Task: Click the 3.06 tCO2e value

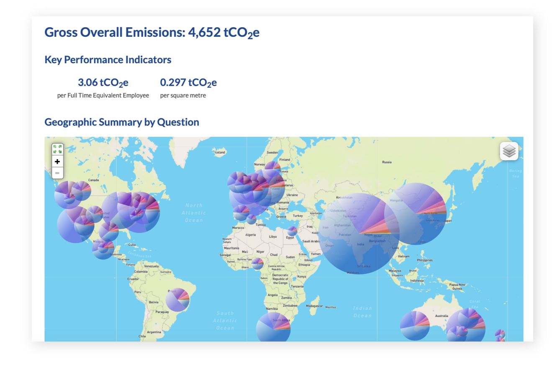Action: 103,82
